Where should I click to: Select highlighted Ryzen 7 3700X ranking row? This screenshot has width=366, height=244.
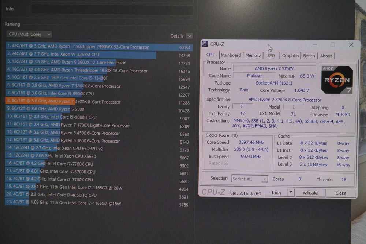[x=99, y=102]
